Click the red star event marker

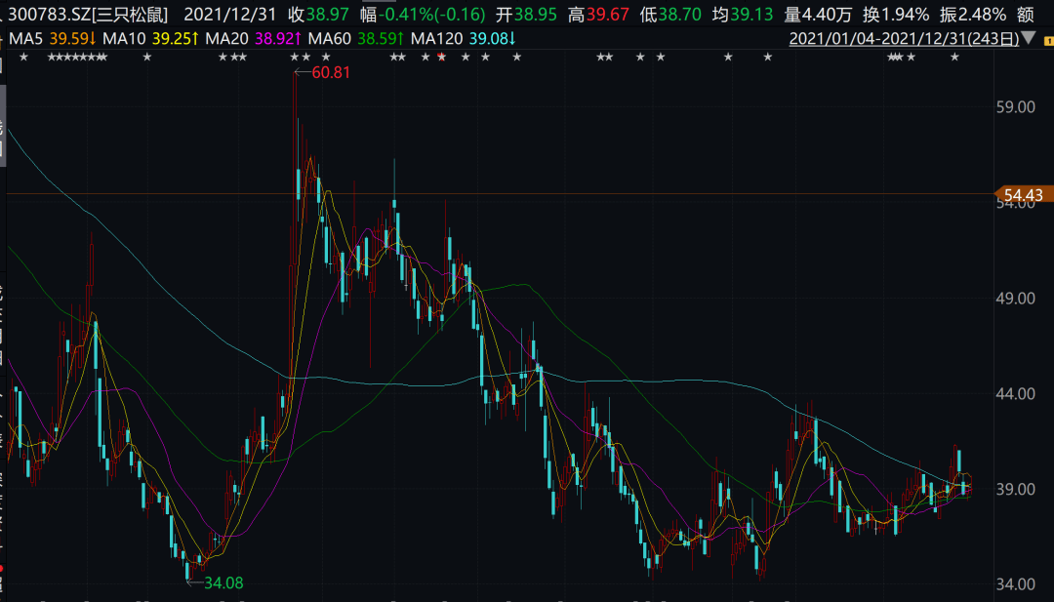tap(442, 58)
